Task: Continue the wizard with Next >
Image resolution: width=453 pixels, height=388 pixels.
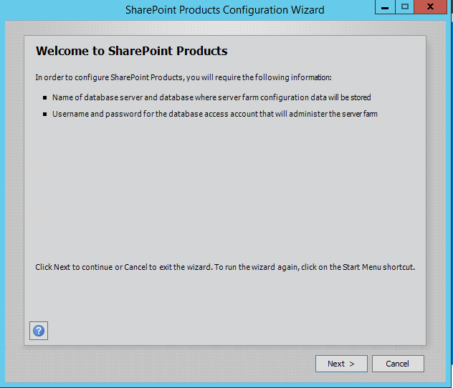Action: (341, 364)
